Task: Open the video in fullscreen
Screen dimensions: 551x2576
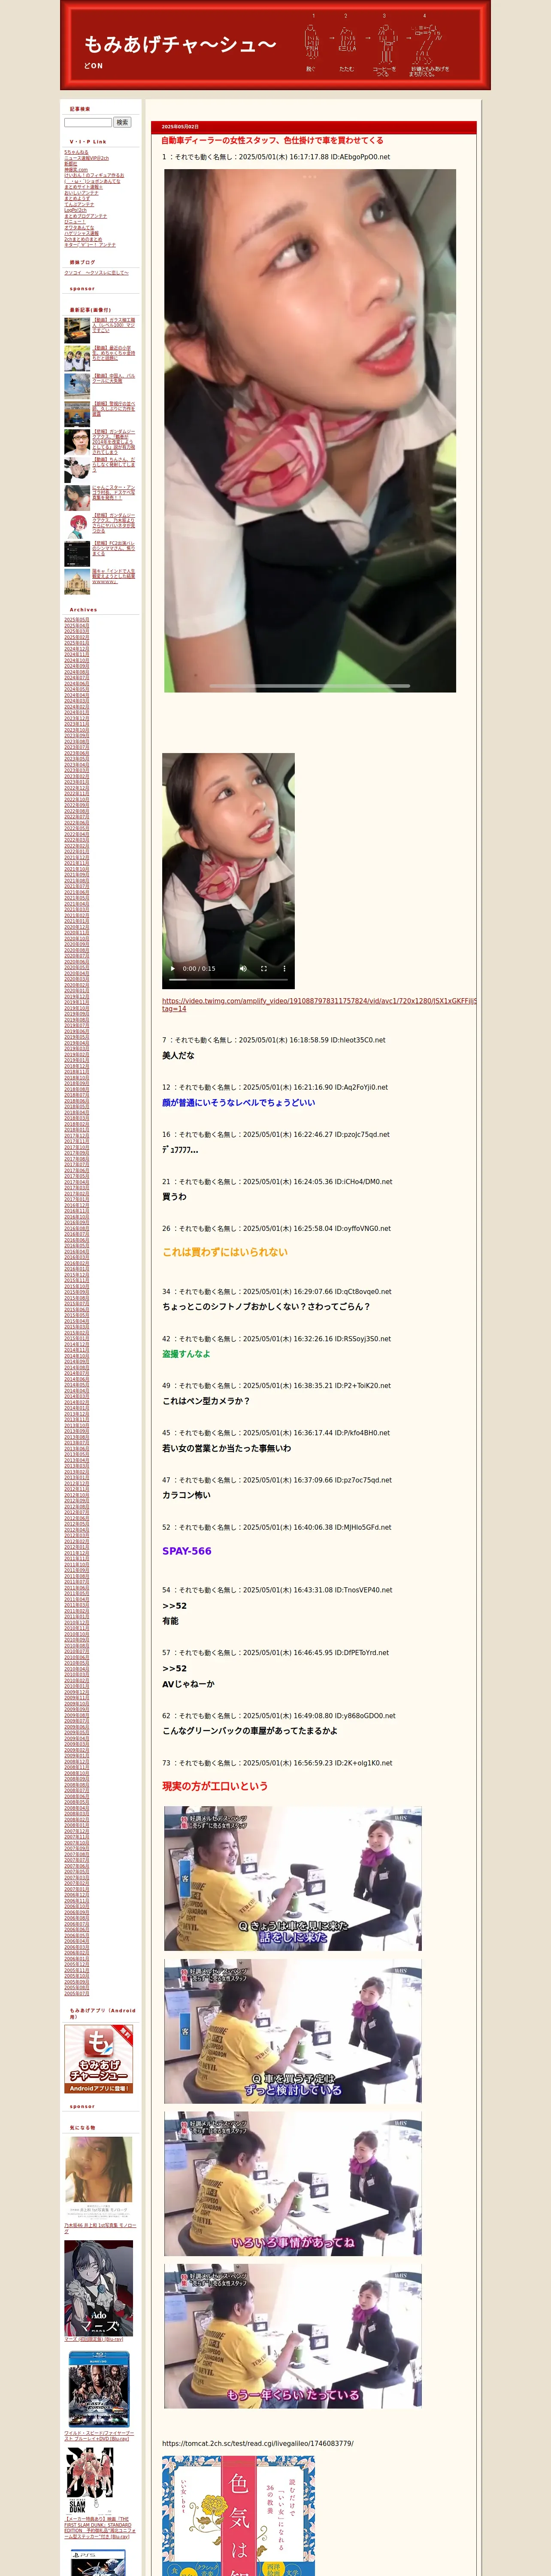Action: [x=264, y=968]
